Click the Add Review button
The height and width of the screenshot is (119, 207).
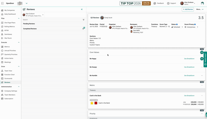(188, 9)
